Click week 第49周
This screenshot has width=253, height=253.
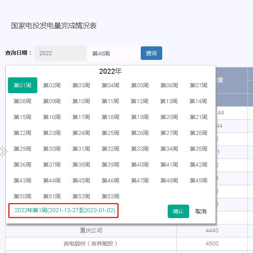click(x=199, y=180)
